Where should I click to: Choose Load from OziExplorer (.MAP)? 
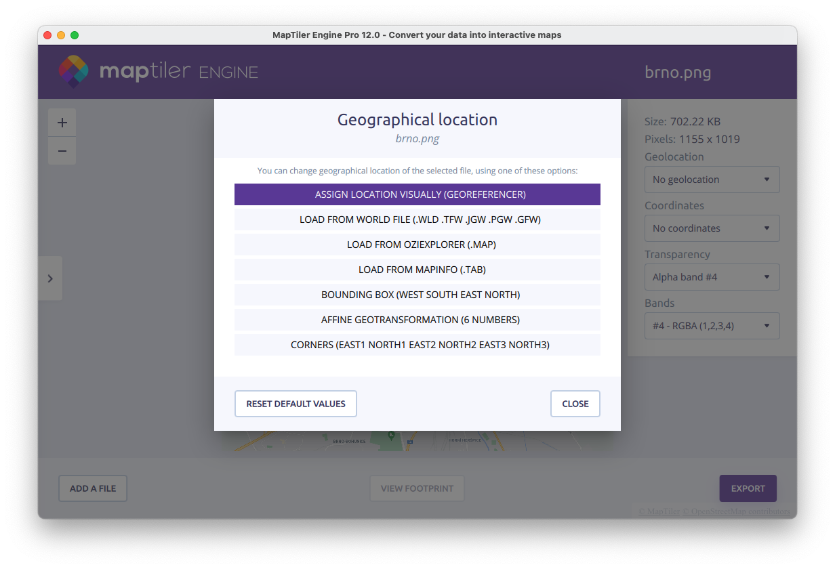tap(417, 245)
